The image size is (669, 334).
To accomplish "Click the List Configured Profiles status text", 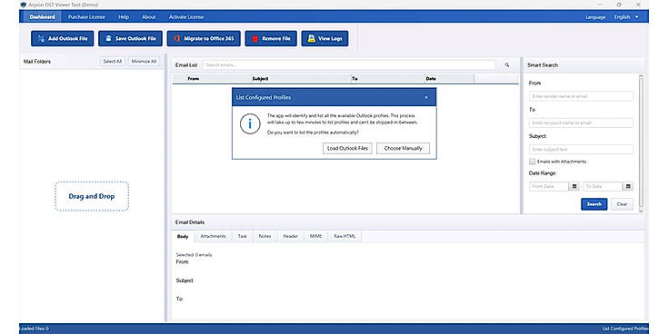I will point(625,329).
